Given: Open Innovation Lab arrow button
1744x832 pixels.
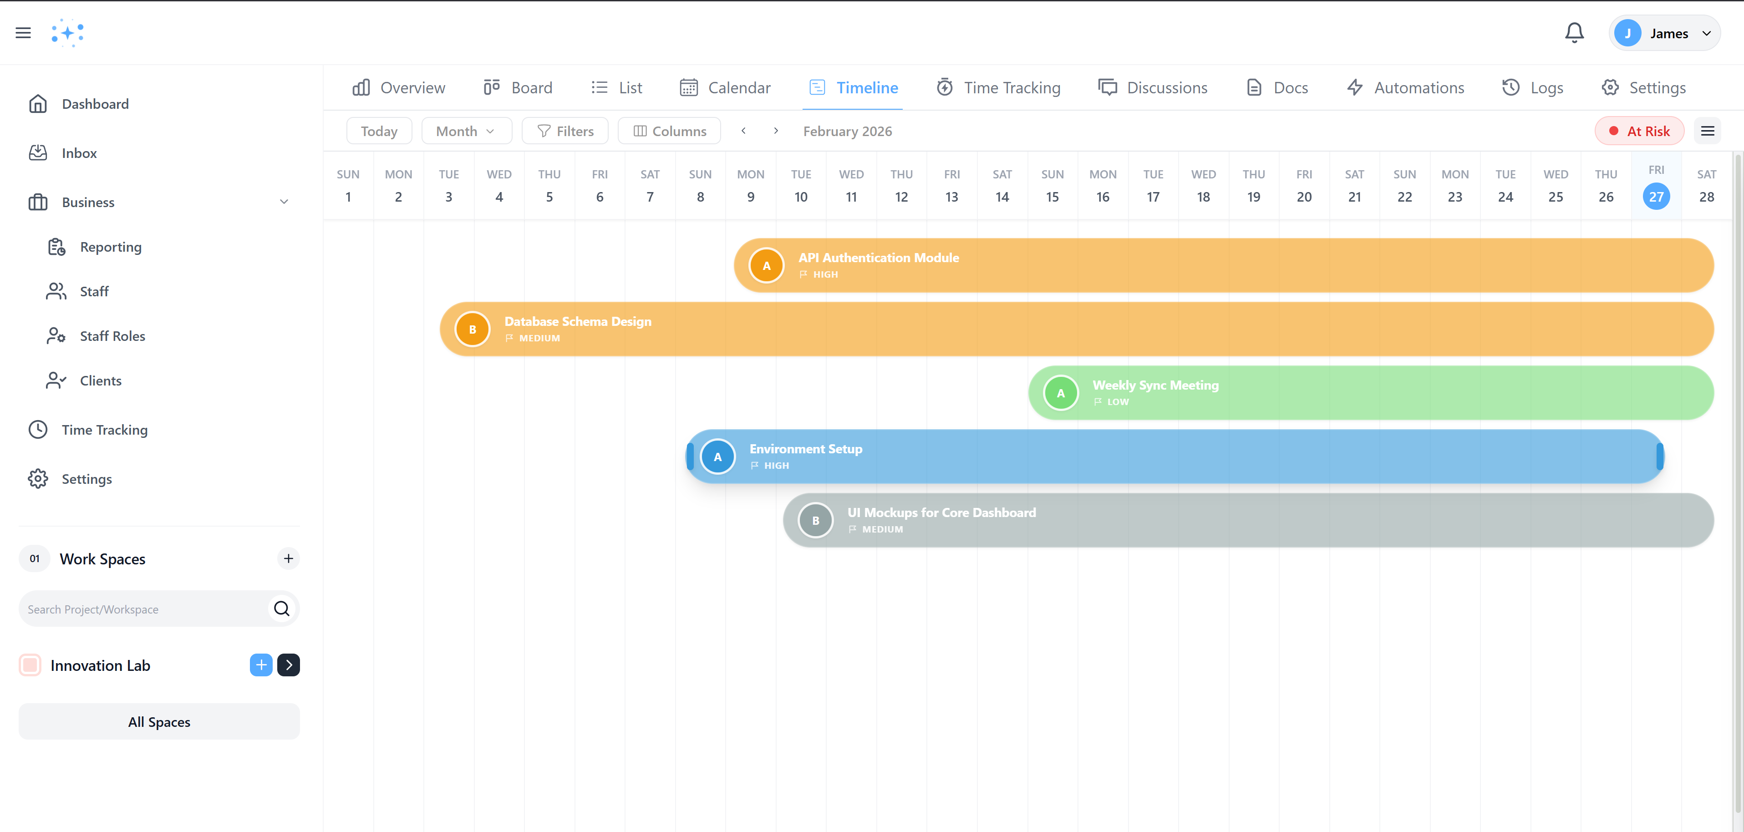Looking at the screenshot, I should pos(289,665).
